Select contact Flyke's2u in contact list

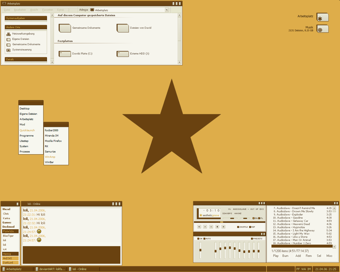pyautogui.click(x=10, y=231)
